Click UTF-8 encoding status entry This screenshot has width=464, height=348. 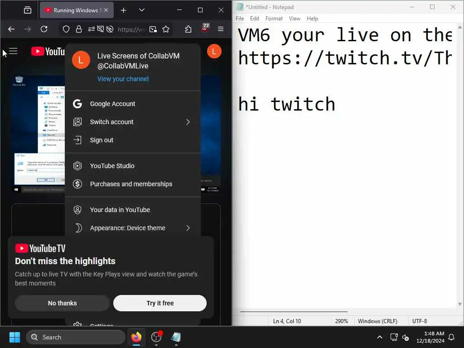420,321
